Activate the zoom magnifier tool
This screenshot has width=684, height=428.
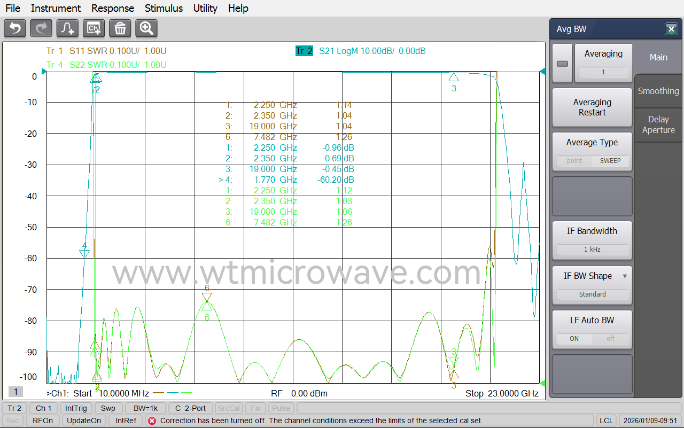point(146,28)
